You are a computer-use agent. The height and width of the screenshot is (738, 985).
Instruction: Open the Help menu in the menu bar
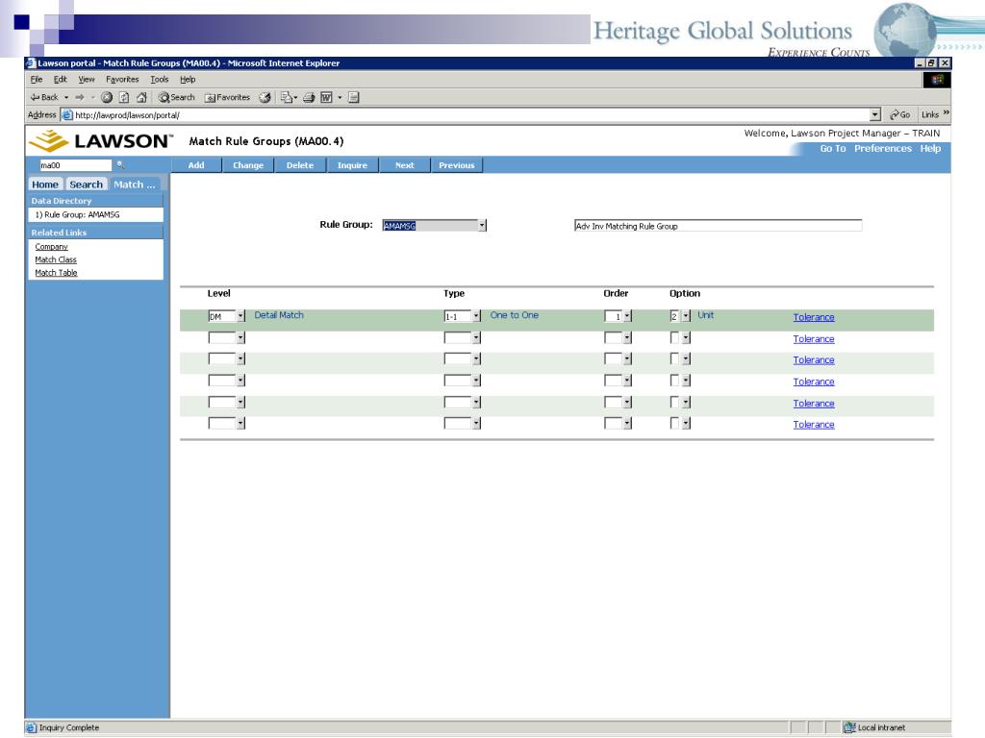[x=188, y=80]
